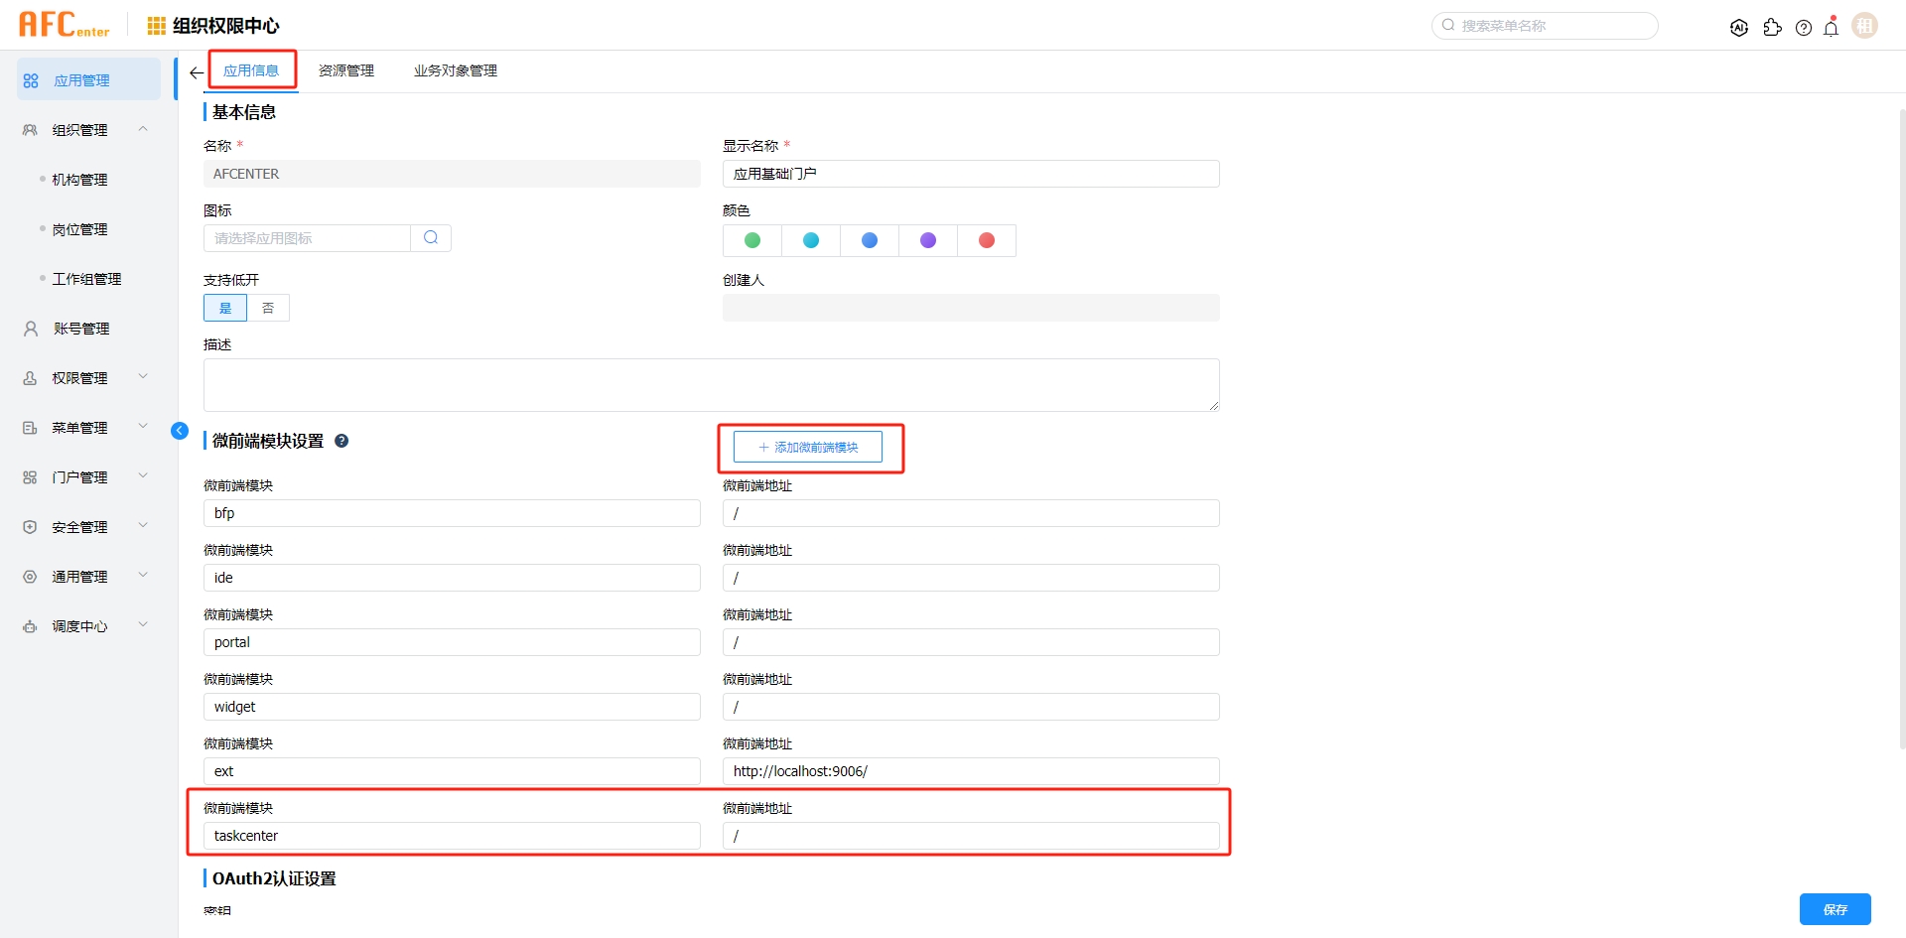Viewport: 1906px width, 938px height.
Task: Click the notification bell icon
Action: [1832, 28]
